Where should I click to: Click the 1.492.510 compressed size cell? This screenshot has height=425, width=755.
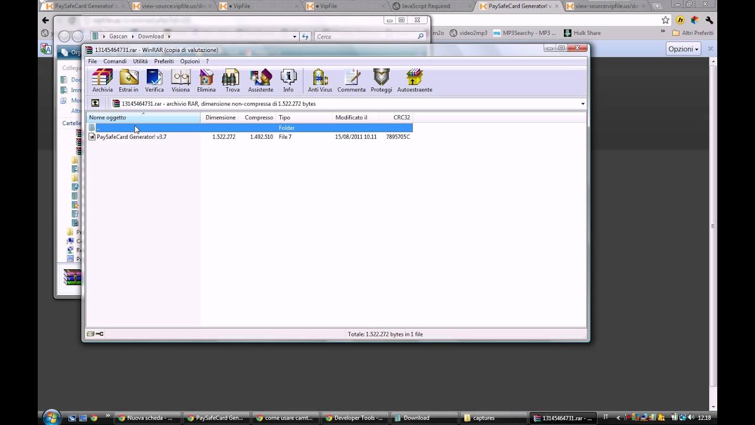pyautogui.click(x=261, y=137)
